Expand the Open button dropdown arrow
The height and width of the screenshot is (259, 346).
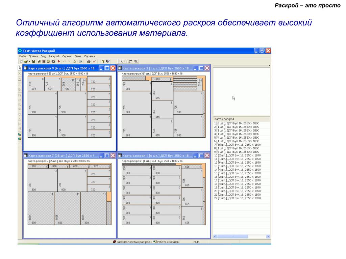tap(29, 61)
